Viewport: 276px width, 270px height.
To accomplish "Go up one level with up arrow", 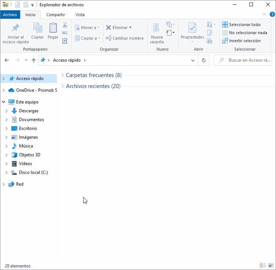I will pyautogui.click(x=34, y=61).
